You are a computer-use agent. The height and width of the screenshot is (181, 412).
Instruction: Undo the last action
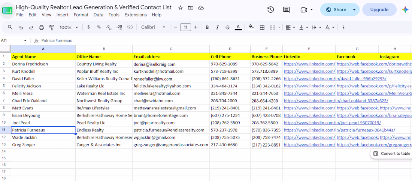21,27
